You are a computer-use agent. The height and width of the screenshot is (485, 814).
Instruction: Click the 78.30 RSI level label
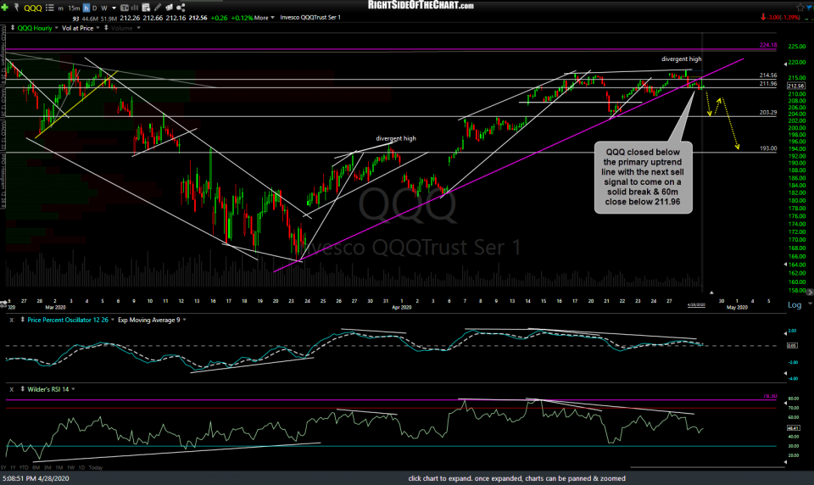click(771, 396)
